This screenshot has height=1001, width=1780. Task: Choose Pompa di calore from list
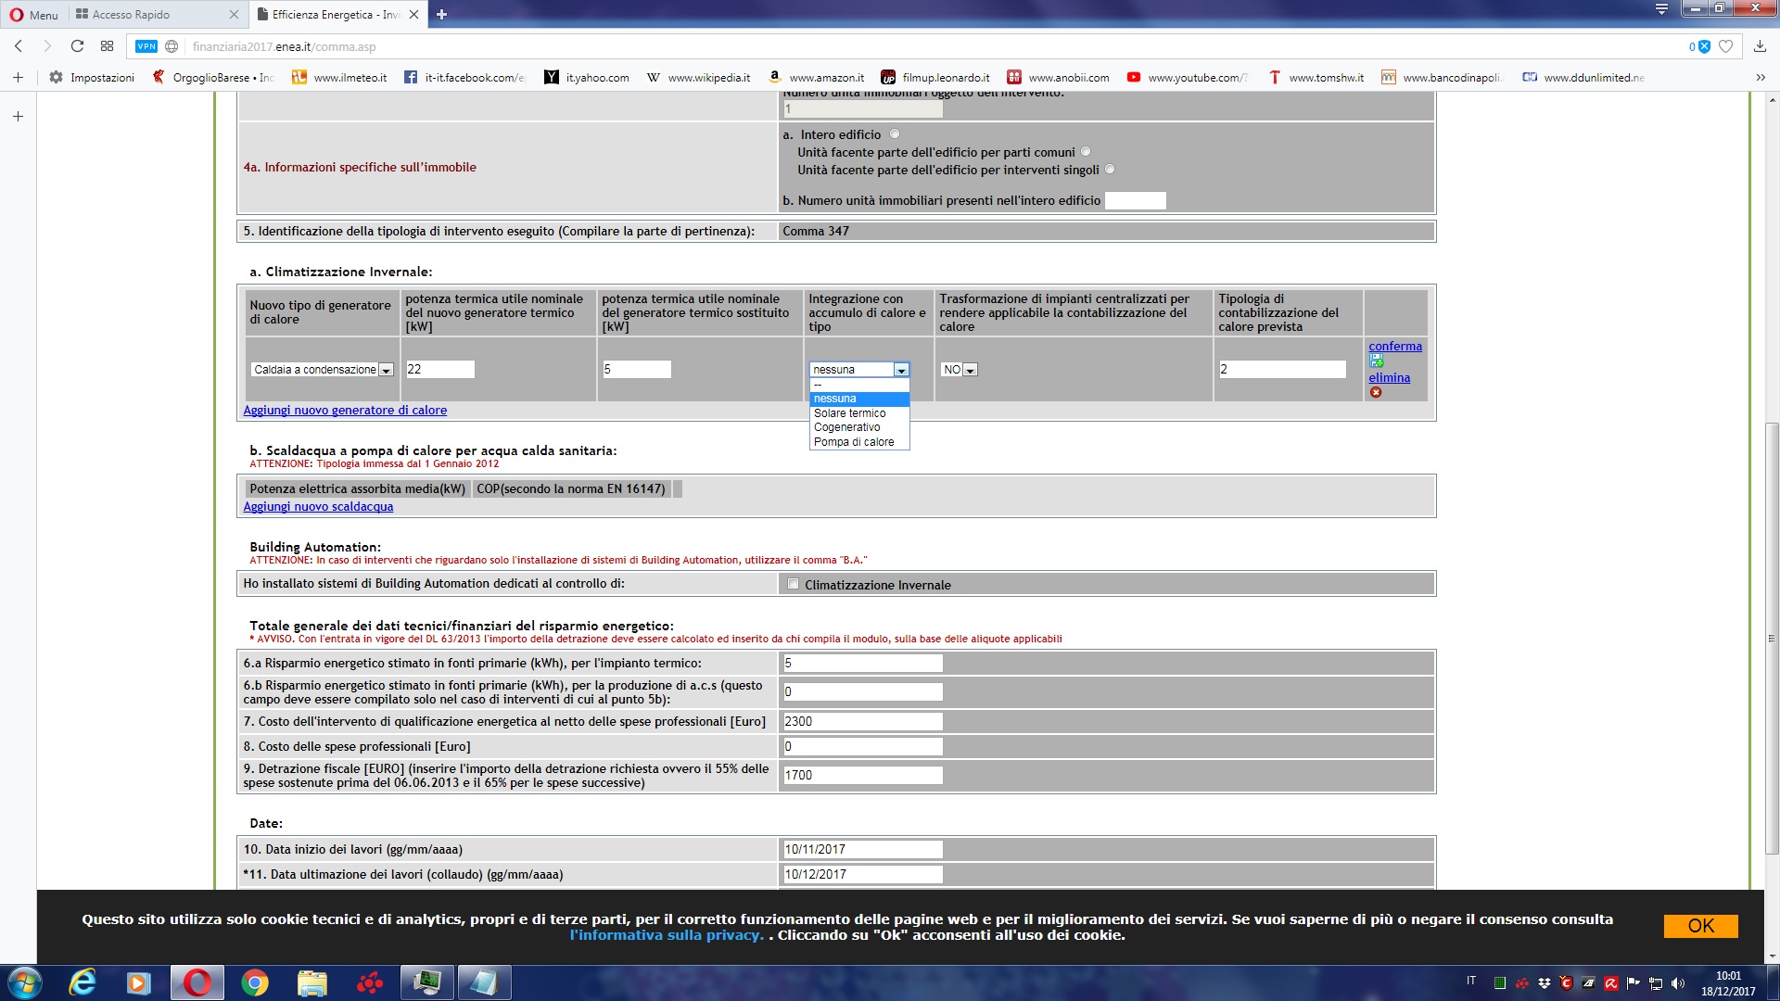pyautogui.click(x=854, y=442)
